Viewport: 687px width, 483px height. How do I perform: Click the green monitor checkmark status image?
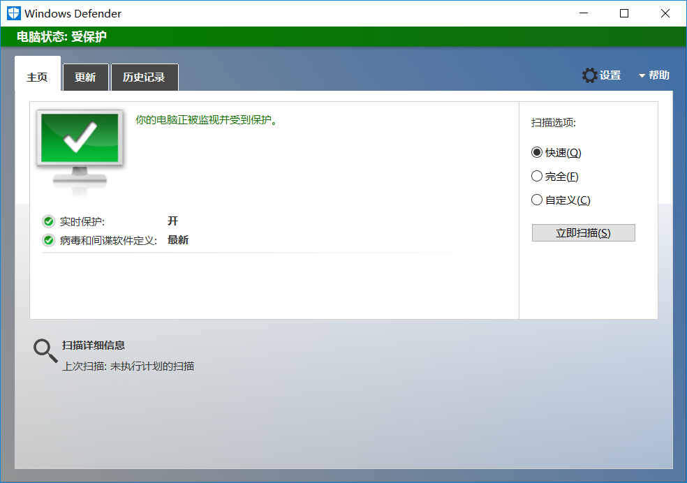click(x=80, y=151)
